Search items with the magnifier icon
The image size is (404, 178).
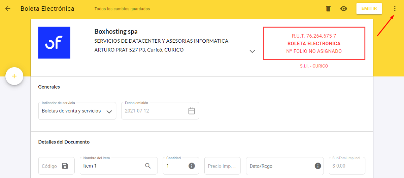[x=148, y=166]
